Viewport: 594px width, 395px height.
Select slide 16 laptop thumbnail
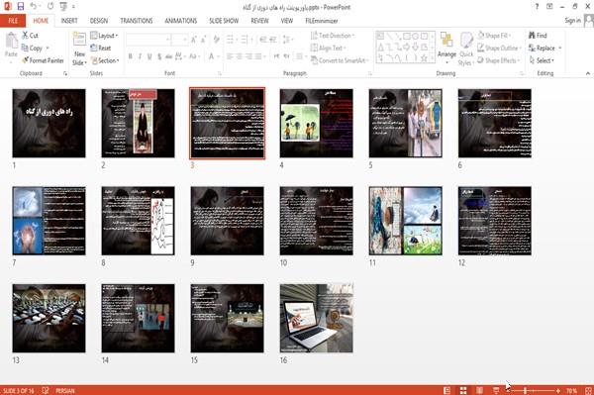[x=317, y=318]
